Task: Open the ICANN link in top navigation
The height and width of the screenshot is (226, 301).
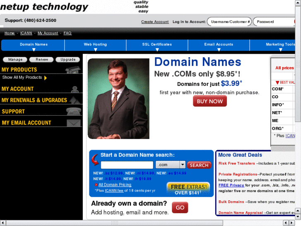Action: click(26, 33)
